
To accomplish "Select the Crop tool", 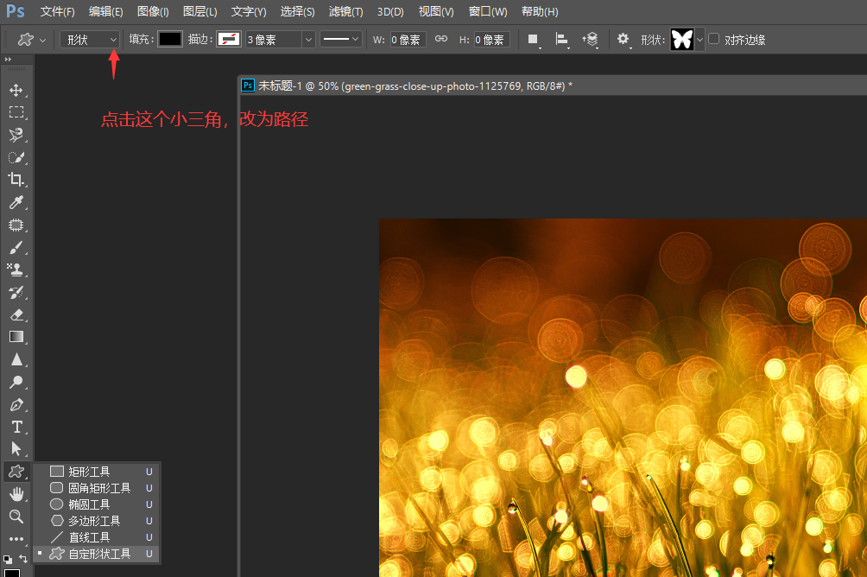I will click(16, 180).
